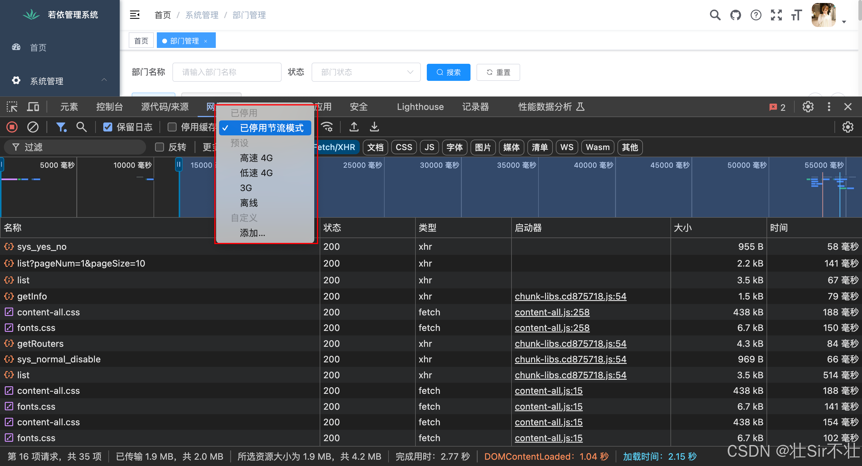The width and height of the screenshot is (862, 466).
Task: Click the timeline overview handle near 15000 毫秒
Action: 179,164
